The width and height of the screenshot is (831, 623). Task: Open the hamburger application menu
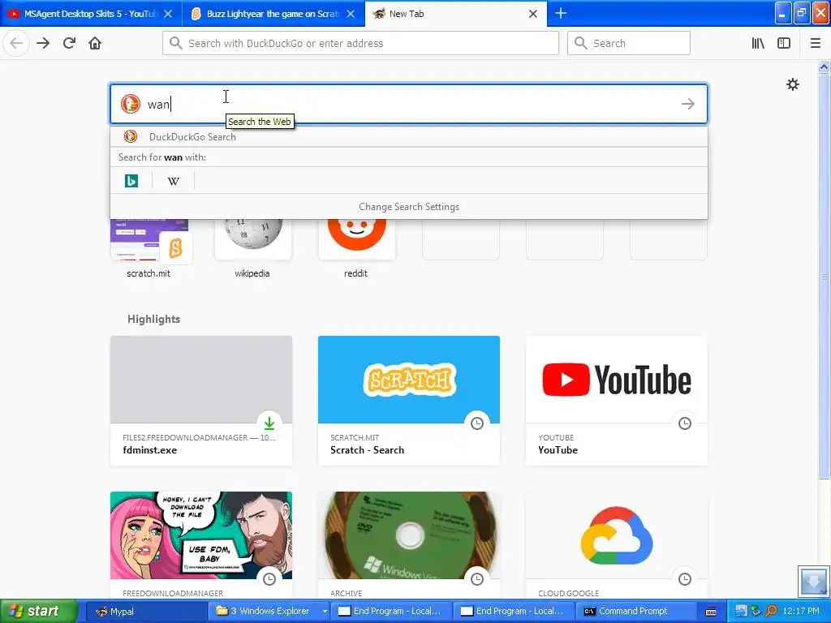coord(816,43)
